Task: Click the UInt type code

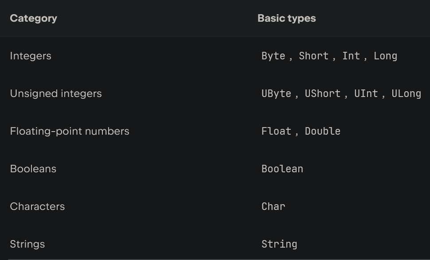Action: 366,93
